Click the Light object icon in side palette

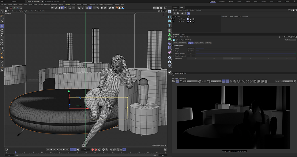[170, 66]
